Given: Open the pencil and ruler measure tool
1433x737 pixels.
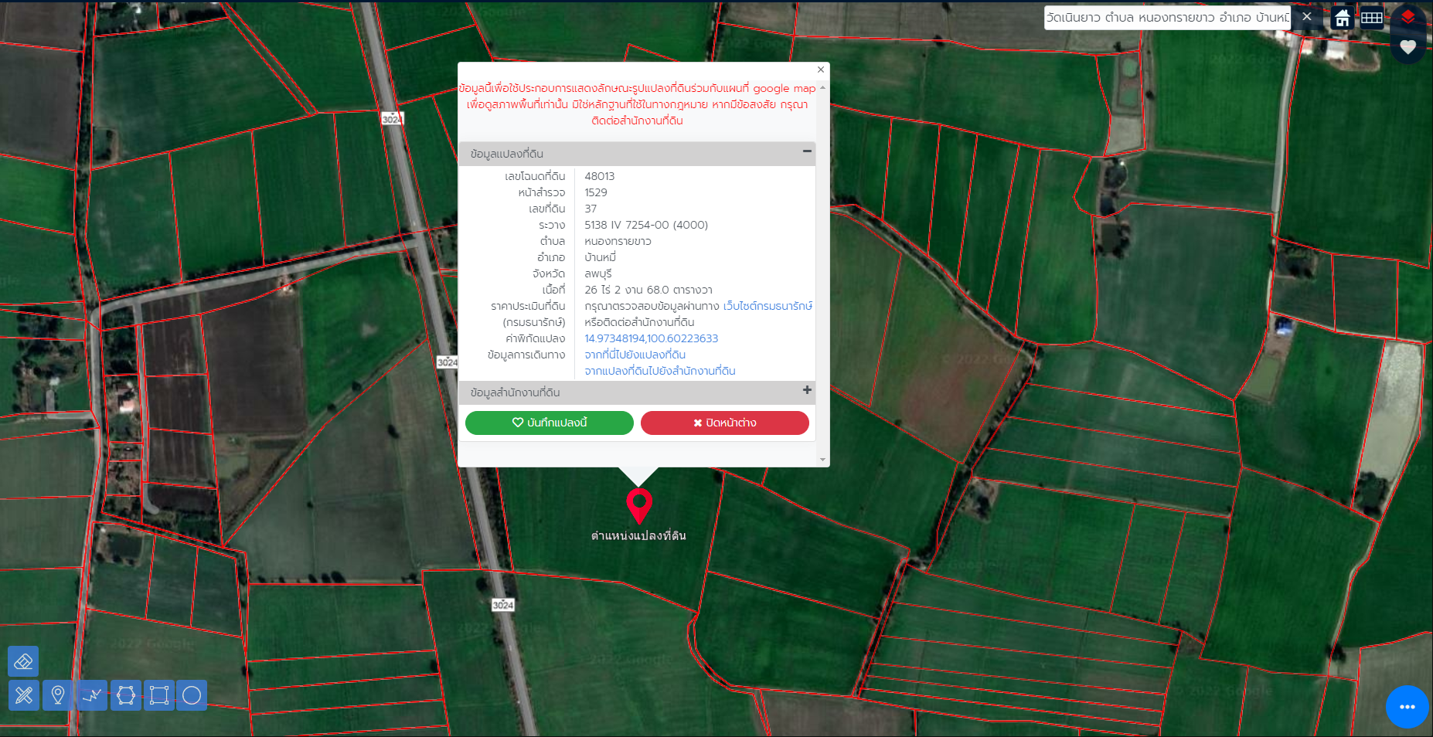Looking at the screenshot, I should pos(24,695).
